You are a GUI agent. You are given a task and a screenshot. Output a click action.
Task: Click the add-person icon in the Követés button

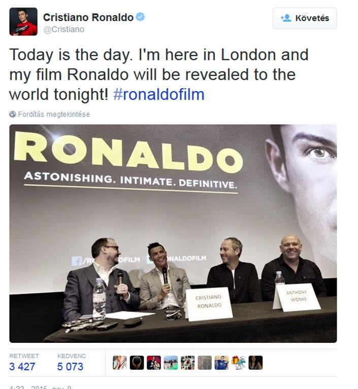286,18
